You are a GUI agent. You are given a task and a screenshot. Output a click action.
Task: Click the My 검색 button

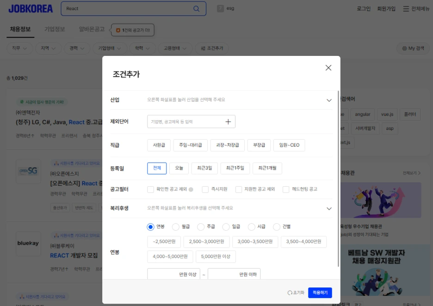[x=413, y=48]
